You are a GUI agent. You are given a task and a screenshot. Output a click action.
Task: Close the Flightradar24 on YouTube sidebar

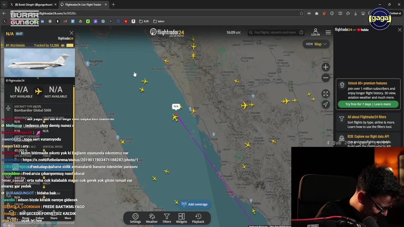pos(400,30)
